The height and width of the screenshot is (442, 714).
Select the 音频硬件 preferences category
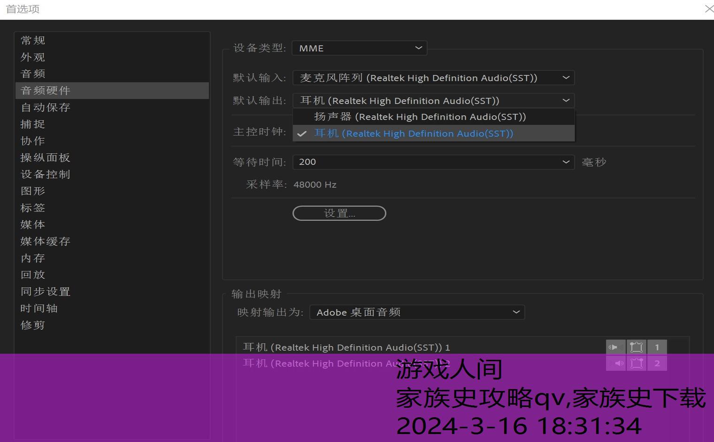112,91
